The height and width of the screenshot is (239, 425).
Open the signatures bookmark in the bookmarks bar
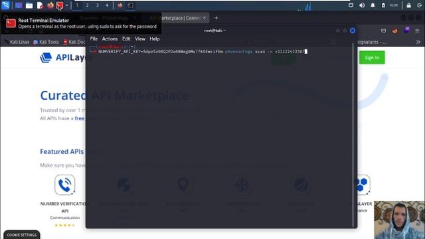point(372,42)
